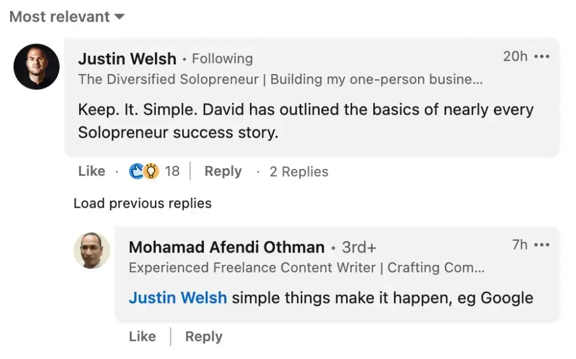Click Mohamad Afendi Othman's name

[x=228, y=247]
